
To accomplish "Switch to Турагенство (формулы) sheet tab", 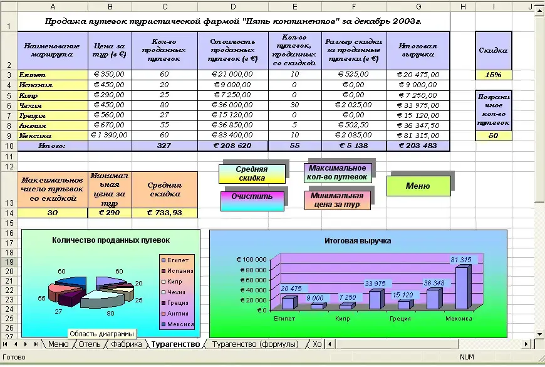I will pyautogui.click(x=254, y=344).
